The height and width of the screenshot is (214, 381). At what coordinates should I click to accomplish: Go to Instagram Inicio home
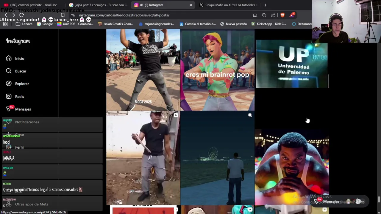click(15, 59)
